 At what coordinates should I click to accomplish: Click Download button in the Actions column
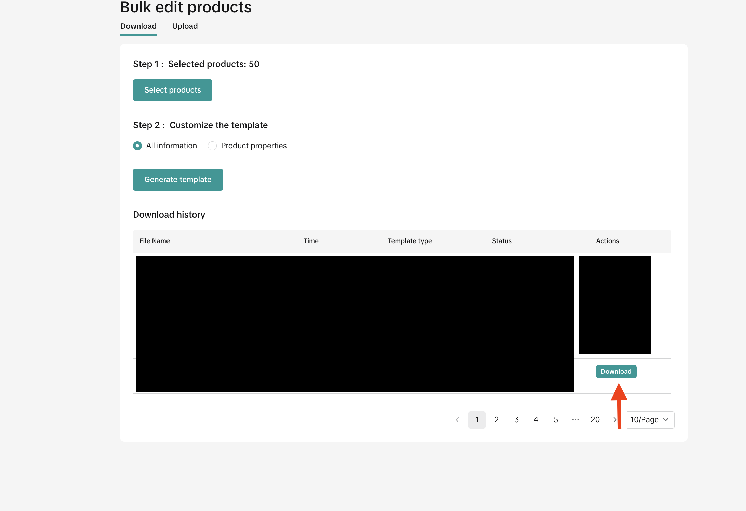[x=616, y=372]
